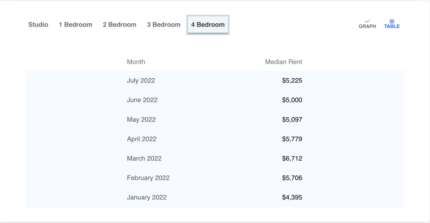The height and width of the screenshot is (223, 430).
Task: Click the Median Rent column header
Action: [283, 62]
